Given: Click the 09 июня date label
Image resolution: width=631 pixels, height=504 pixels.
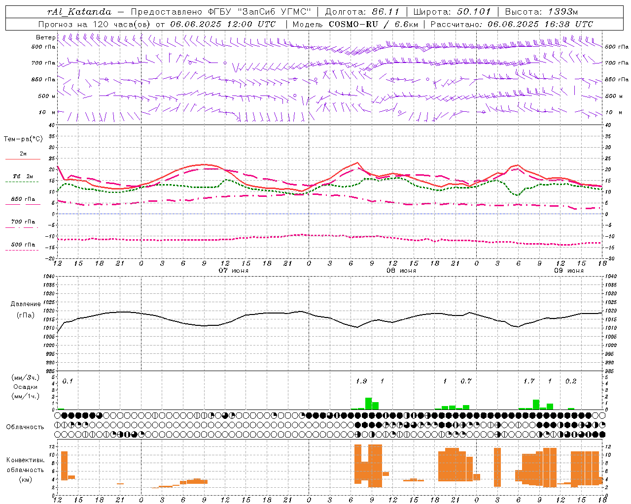Looking at the screenshot, I should [568, 271].
